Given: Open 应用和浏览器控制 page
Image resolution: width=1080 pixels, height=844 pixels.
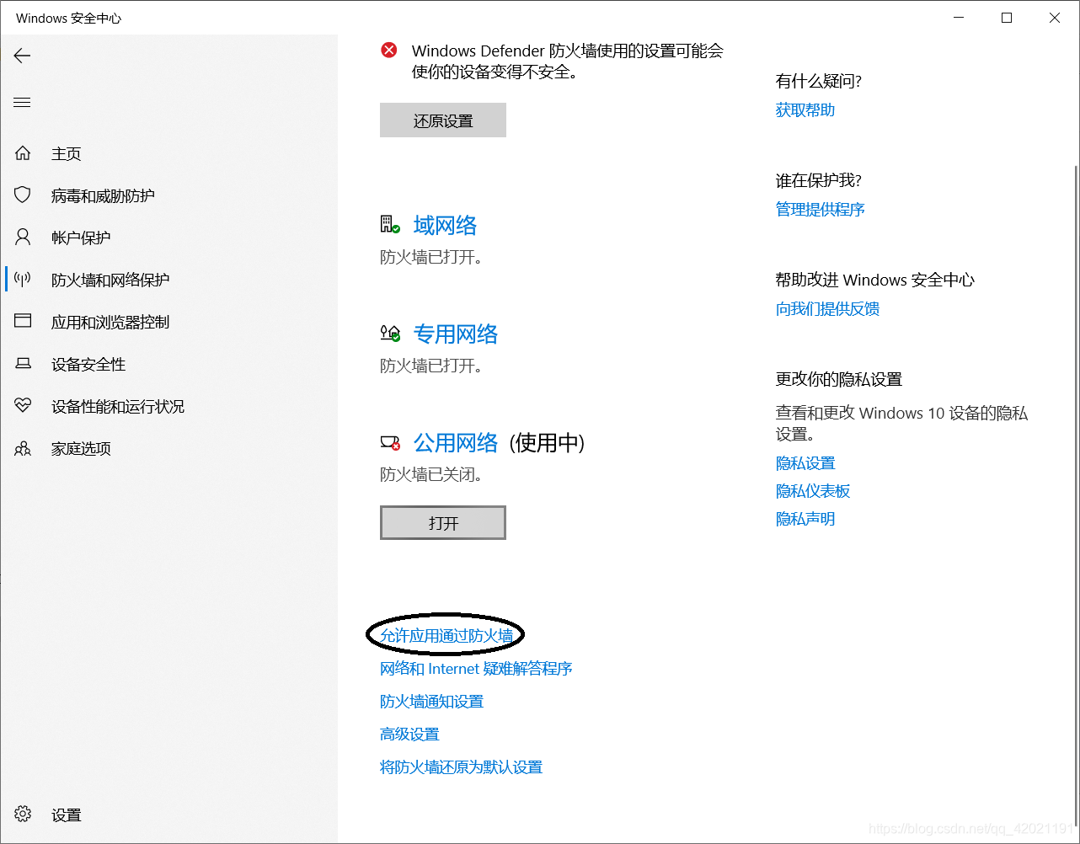Looking at the screenshot, I should click(110, 322).
